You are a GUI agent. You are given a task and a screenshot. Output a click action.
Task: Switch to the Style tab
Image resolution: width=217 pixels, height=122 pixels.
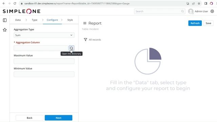point(70,20)
